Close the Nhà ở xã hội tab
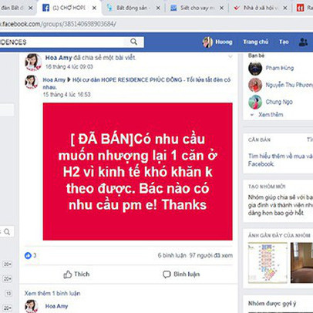The height and width of the screenshot is (313, 313). [285, 8]
